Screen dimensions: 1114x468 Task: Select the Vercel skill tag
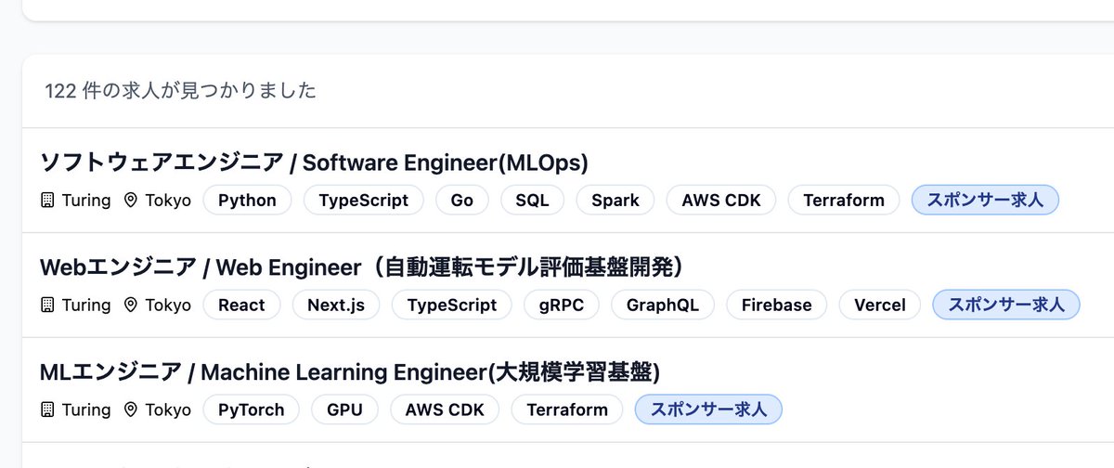tap(880, 305)
